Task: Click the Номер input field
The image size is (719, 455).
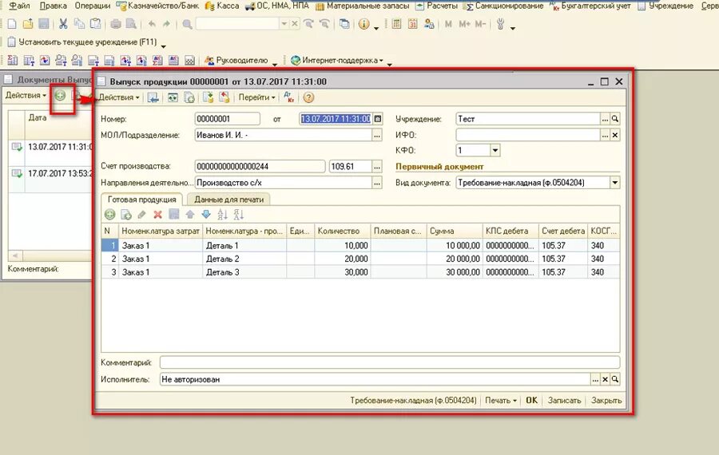Action: (227, 119)
